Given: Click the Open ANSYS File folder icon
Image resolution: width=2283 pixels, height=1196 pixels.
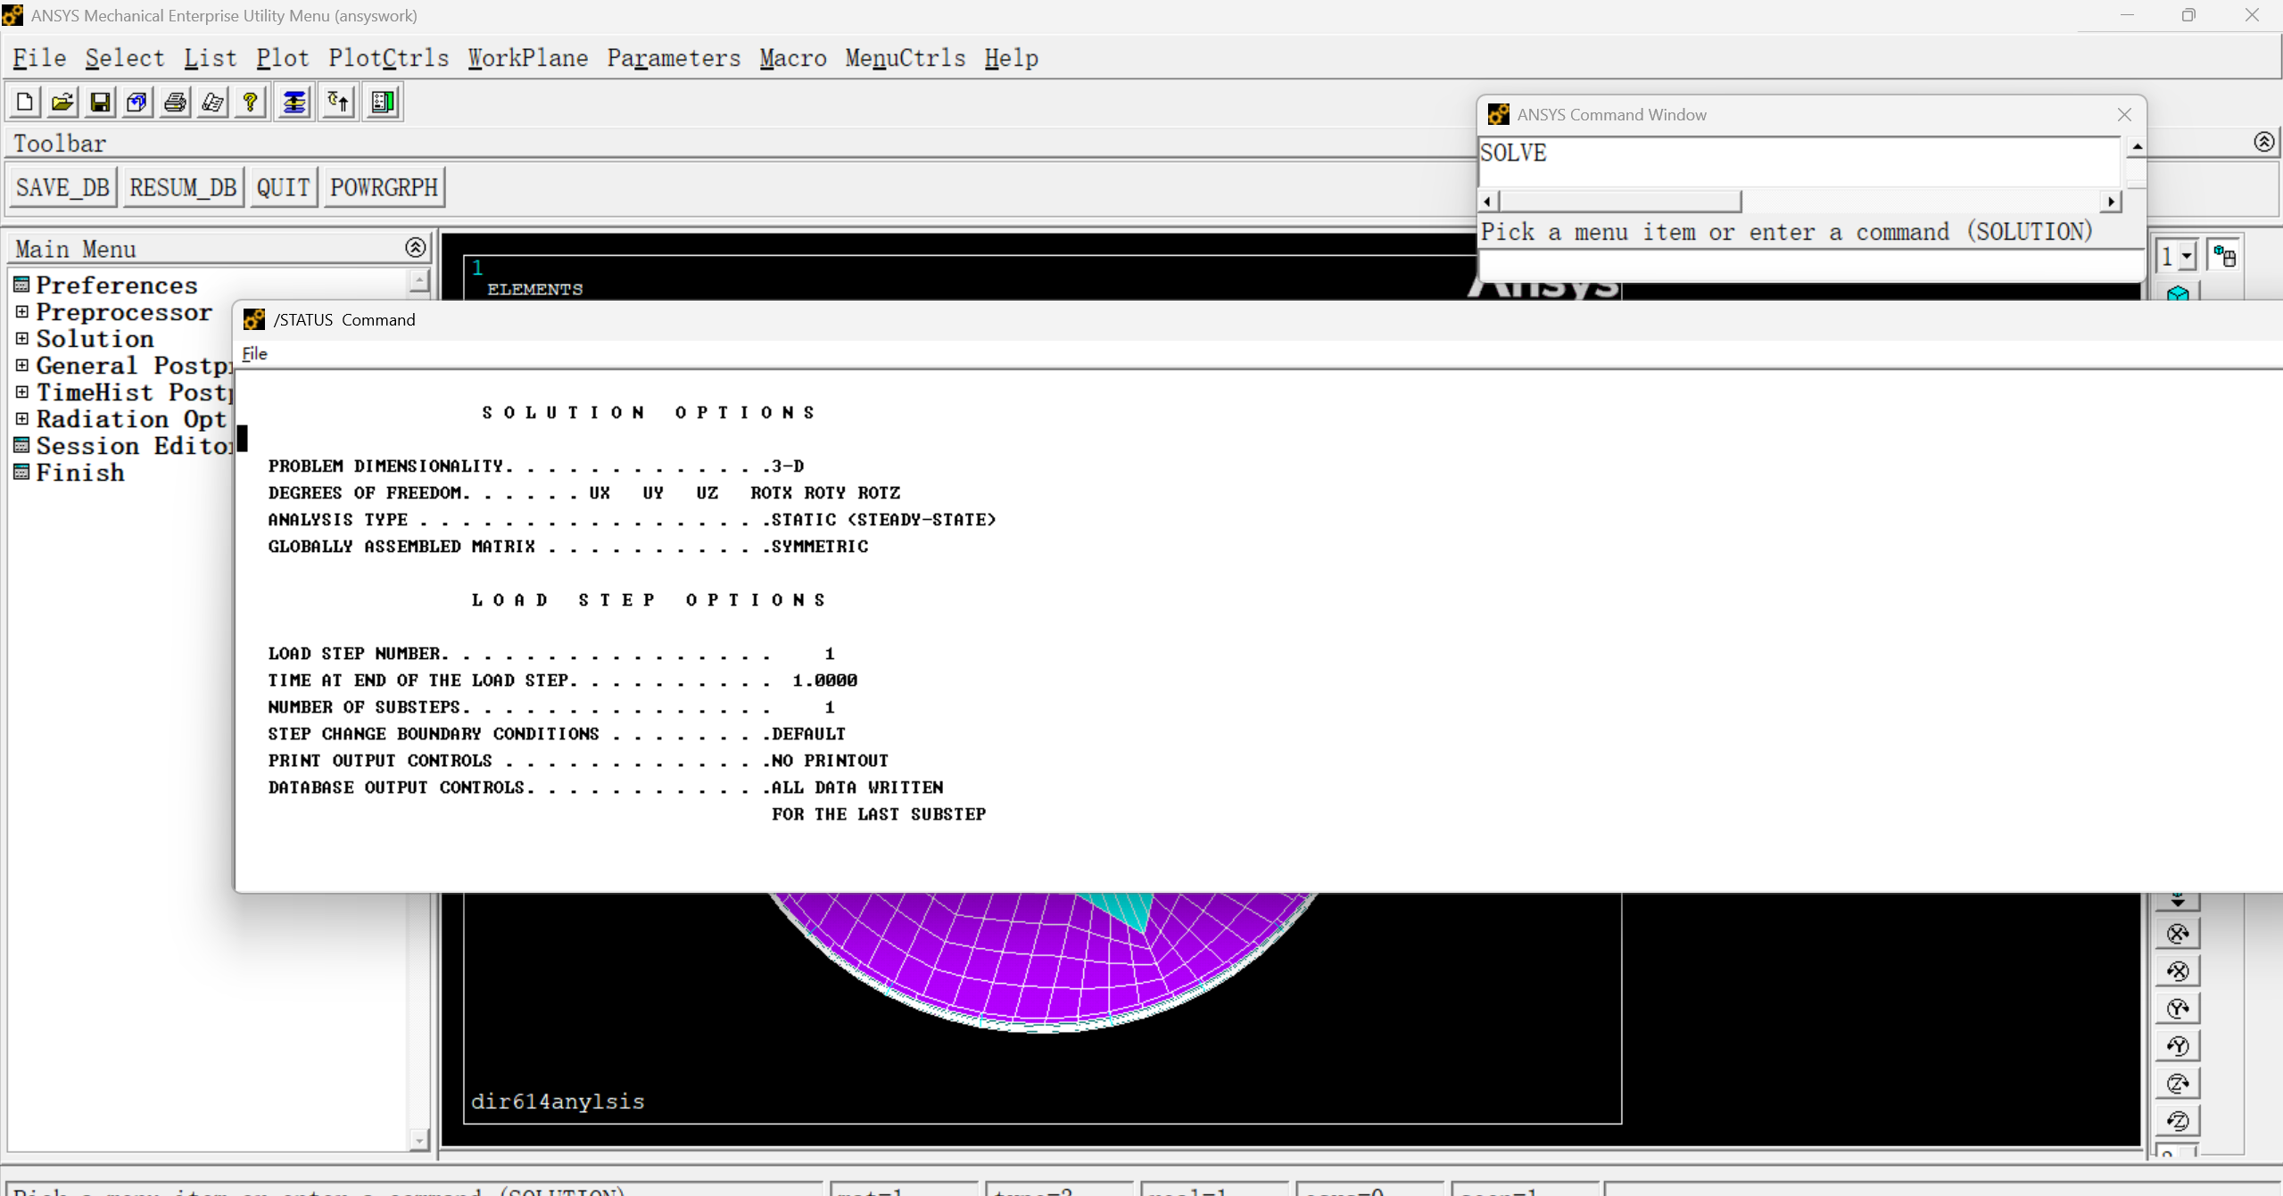Looking at the screenshot, I should coord(62,102).
